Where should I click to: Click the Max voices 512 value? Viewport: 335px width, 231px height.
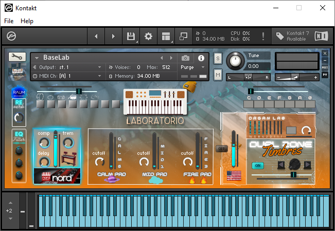[x=166, y=67]
